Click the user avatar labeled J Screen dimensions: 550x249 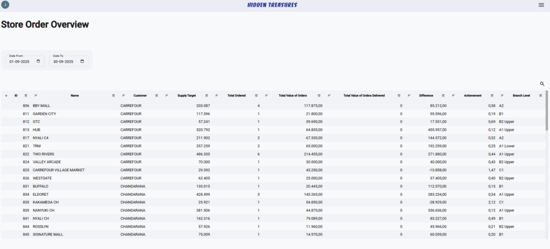(x=5, y=5)
